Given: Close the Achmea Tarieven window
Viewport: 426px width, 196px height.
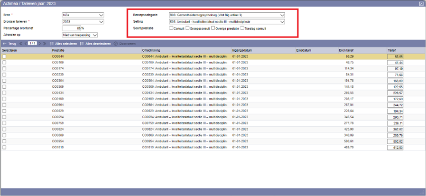Looking at the screenshot, I should (421, 3).
